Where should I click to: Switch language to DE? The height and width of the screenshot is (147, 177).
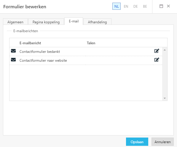click(135, 6)
